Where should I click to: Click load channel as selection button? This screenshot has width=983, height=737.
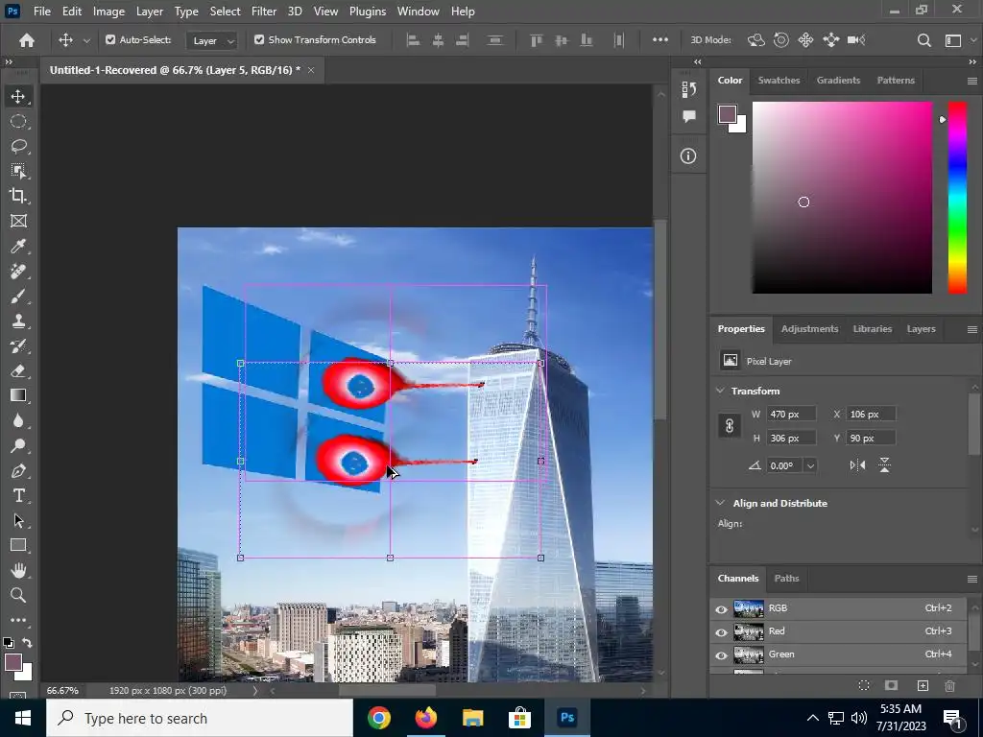click(x=864, y=685)
